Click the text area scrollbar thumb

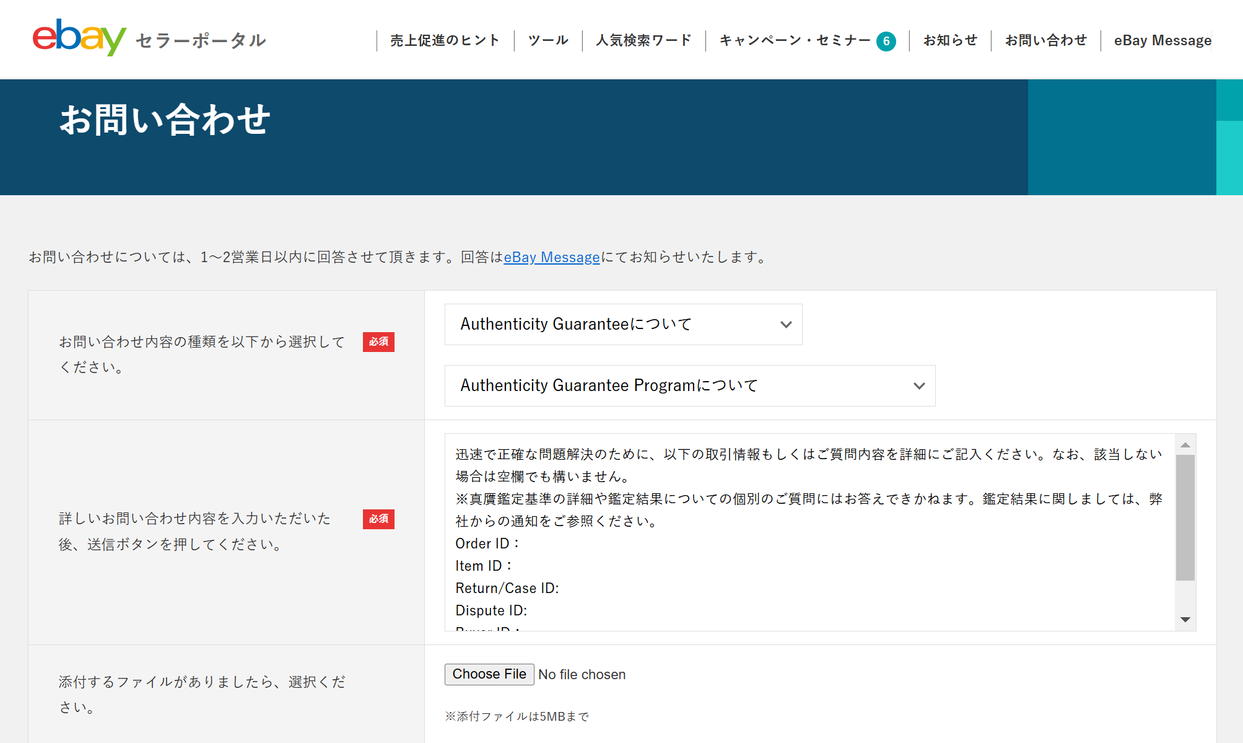1185,517
